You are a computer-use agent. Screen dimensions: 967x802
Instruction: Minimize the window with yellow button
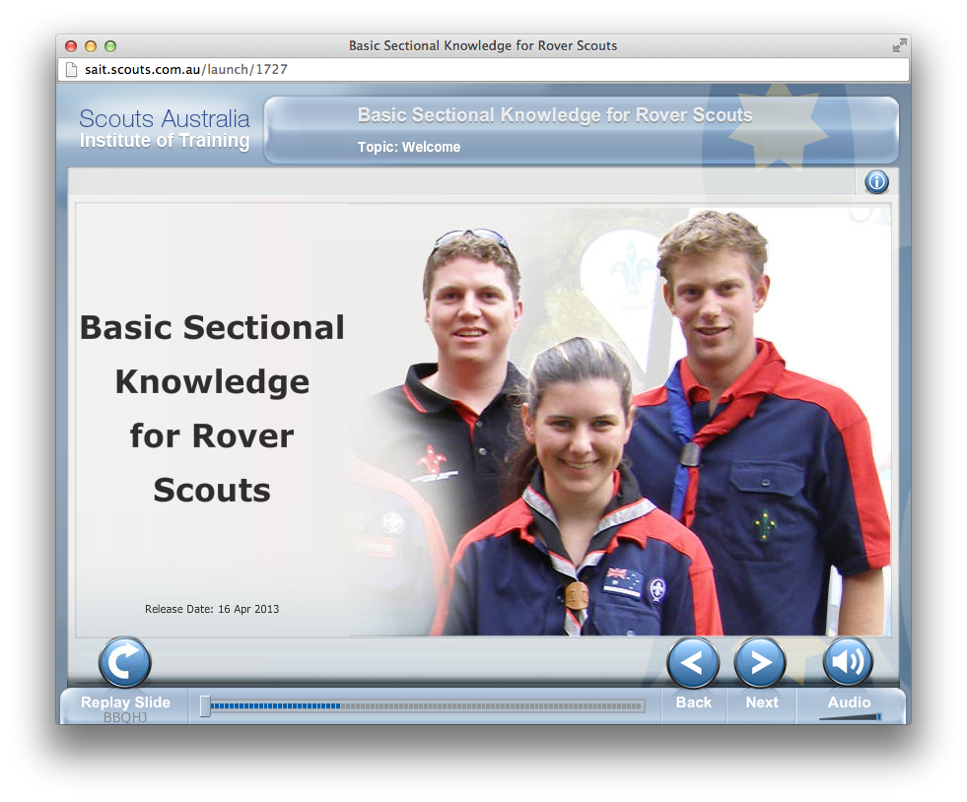coord(91,46)
